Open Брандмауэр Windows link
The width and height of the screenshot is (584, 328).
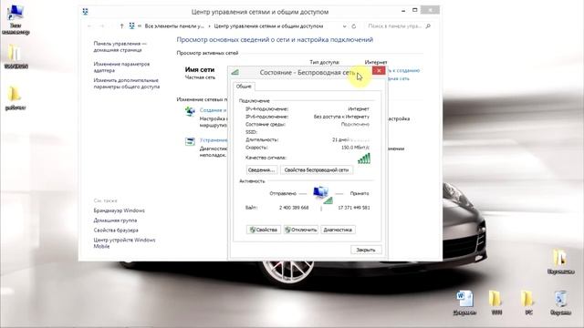pos(120,210)
